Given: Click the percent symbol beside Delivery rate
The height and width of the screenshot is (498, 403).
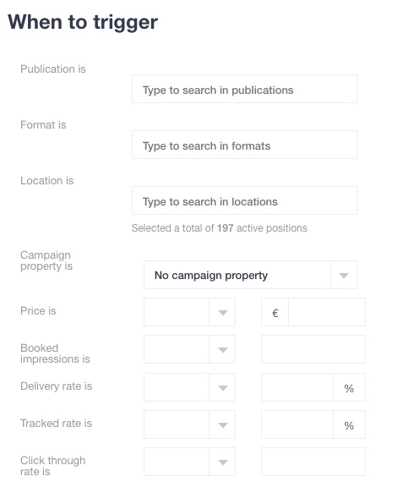Looking at the screenshot, I should click(349, 388).
